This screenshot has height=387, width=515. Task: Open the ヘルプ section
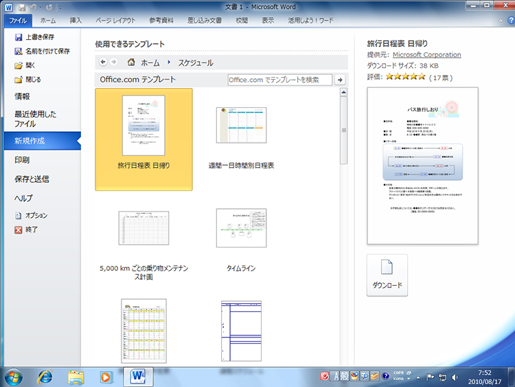(23, 198)
